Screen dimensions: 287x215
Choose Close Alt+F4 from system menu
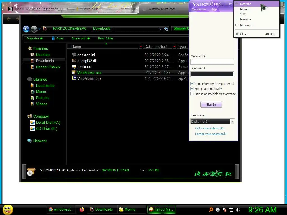(257, 34)
